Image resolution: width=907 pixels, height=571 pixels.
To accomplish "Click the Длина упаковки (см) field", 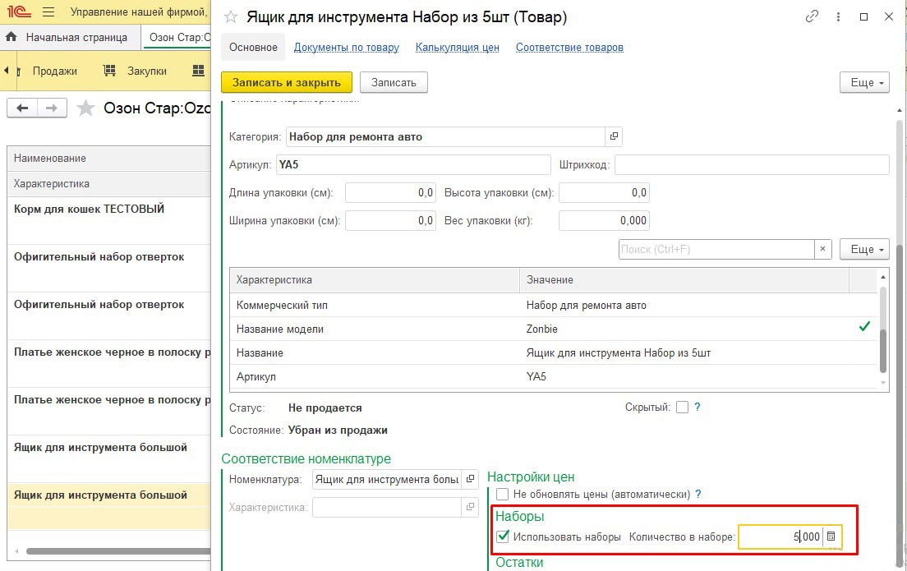I will coord(390,192).
